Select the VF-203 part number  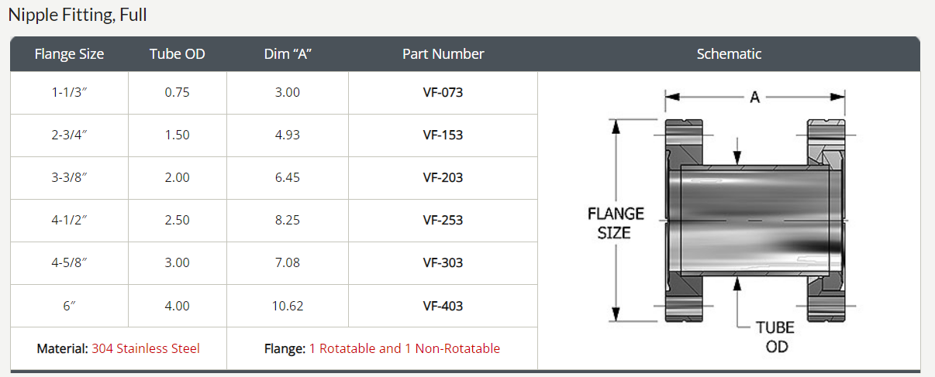[443, 177]
